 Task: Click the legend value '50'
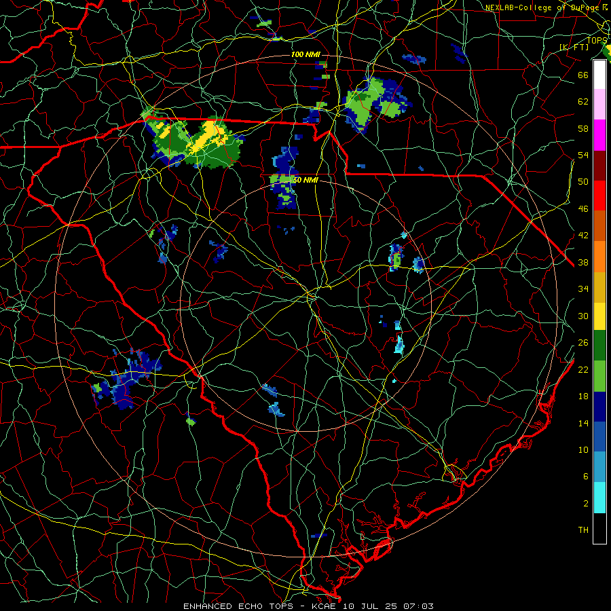point(583,181)
